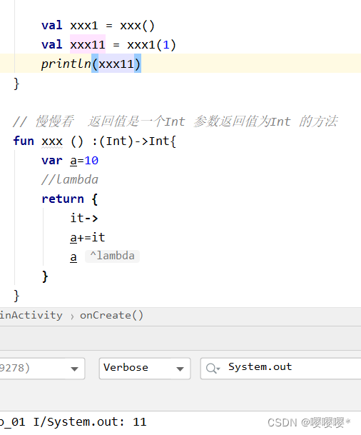
Task: Open the Verbose log level dropdown
Action: (x=145, y=369)
